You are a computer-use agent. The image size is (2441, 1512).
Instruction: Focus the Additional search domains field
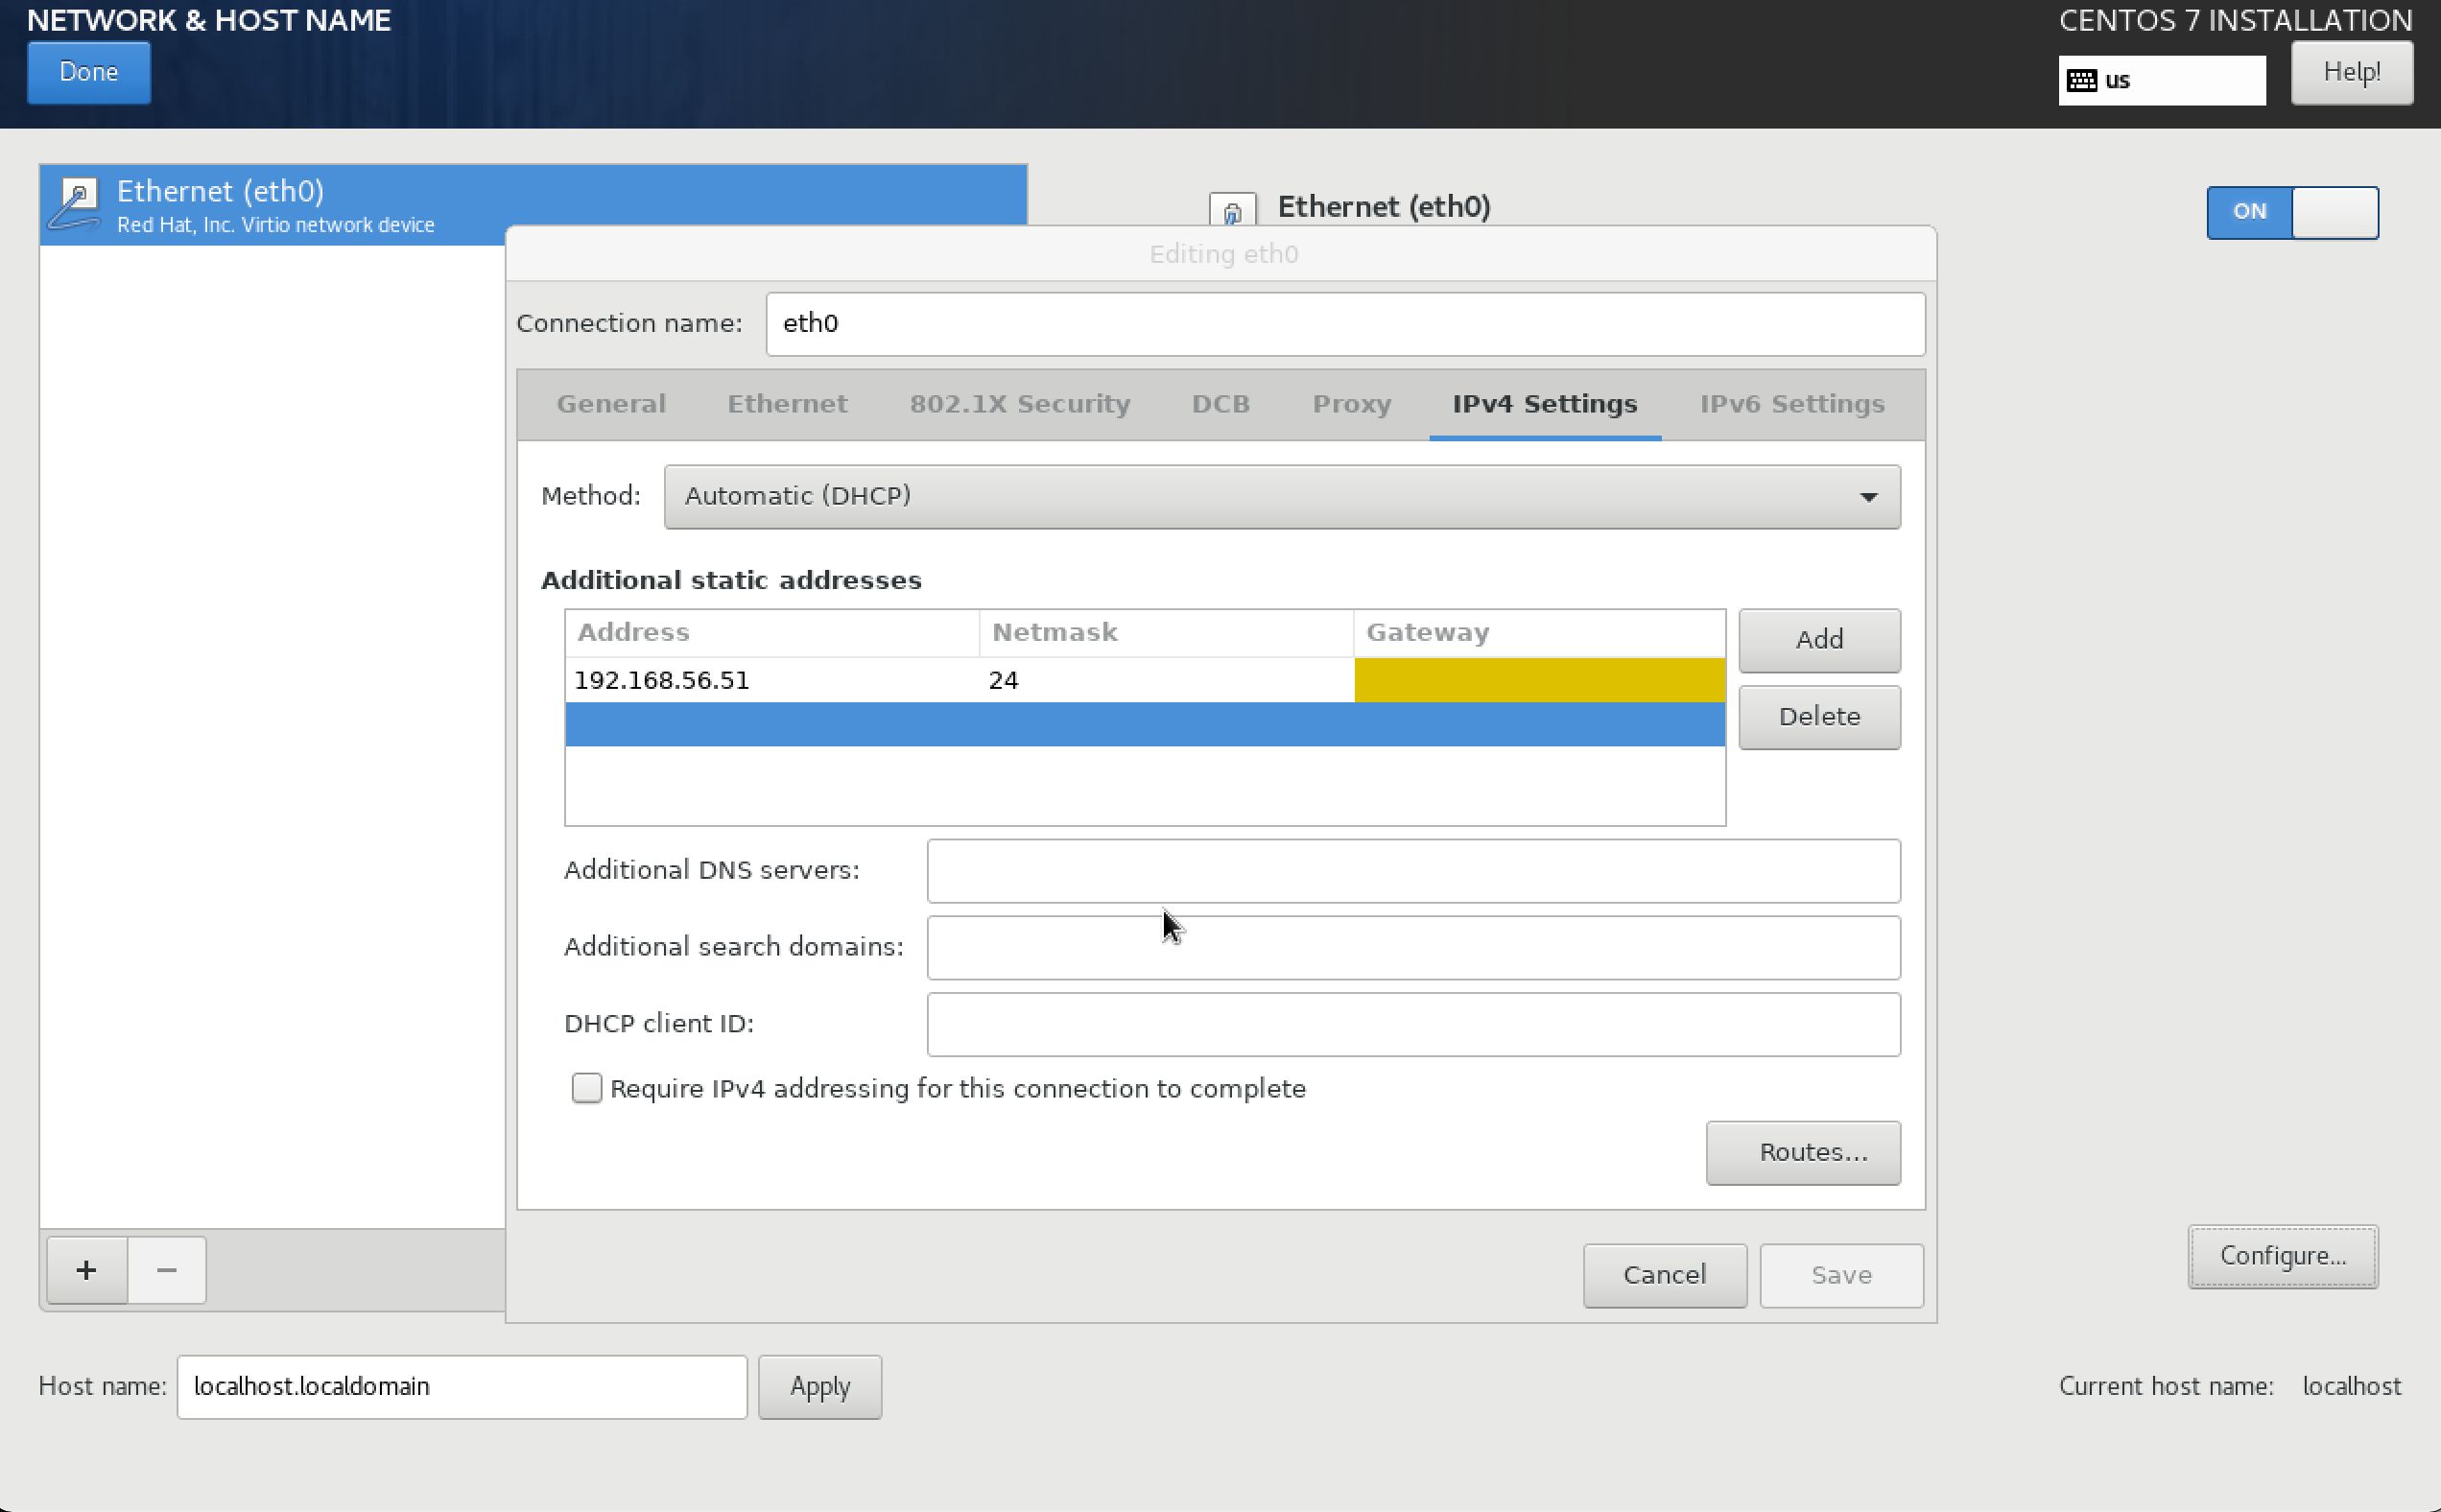click(x=1413, y=948)
